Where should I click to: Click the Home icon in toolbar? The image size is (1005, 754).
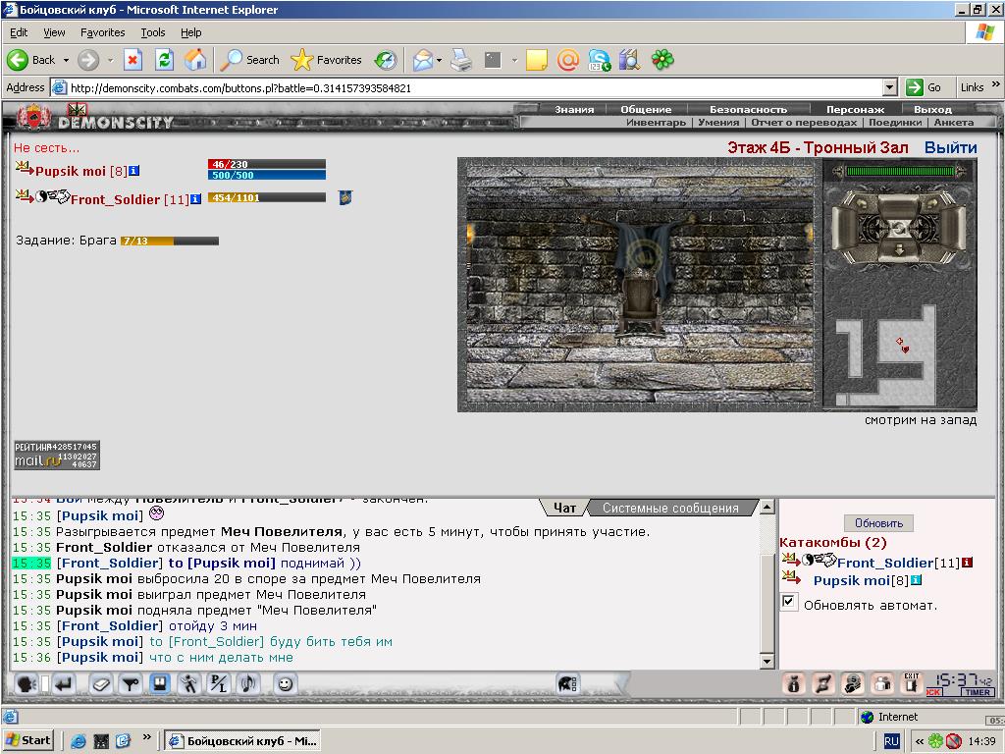(195, 60)
